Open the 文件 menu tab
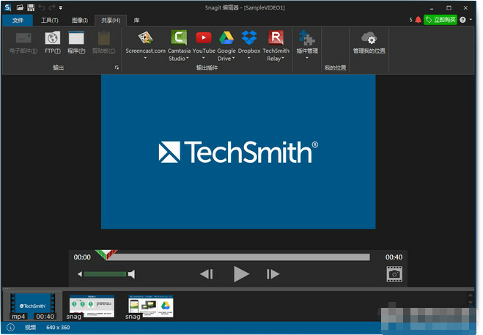The height and width of the screenshot is (335, 483). tap(18, 21)
